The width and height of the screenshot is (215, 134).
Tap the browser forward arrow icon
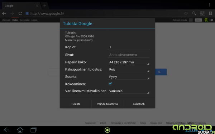coord(12,14)
